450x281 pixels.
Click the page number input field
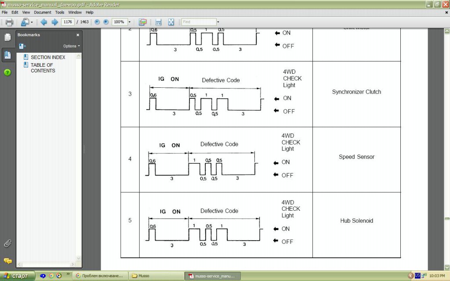click(68, 22)
